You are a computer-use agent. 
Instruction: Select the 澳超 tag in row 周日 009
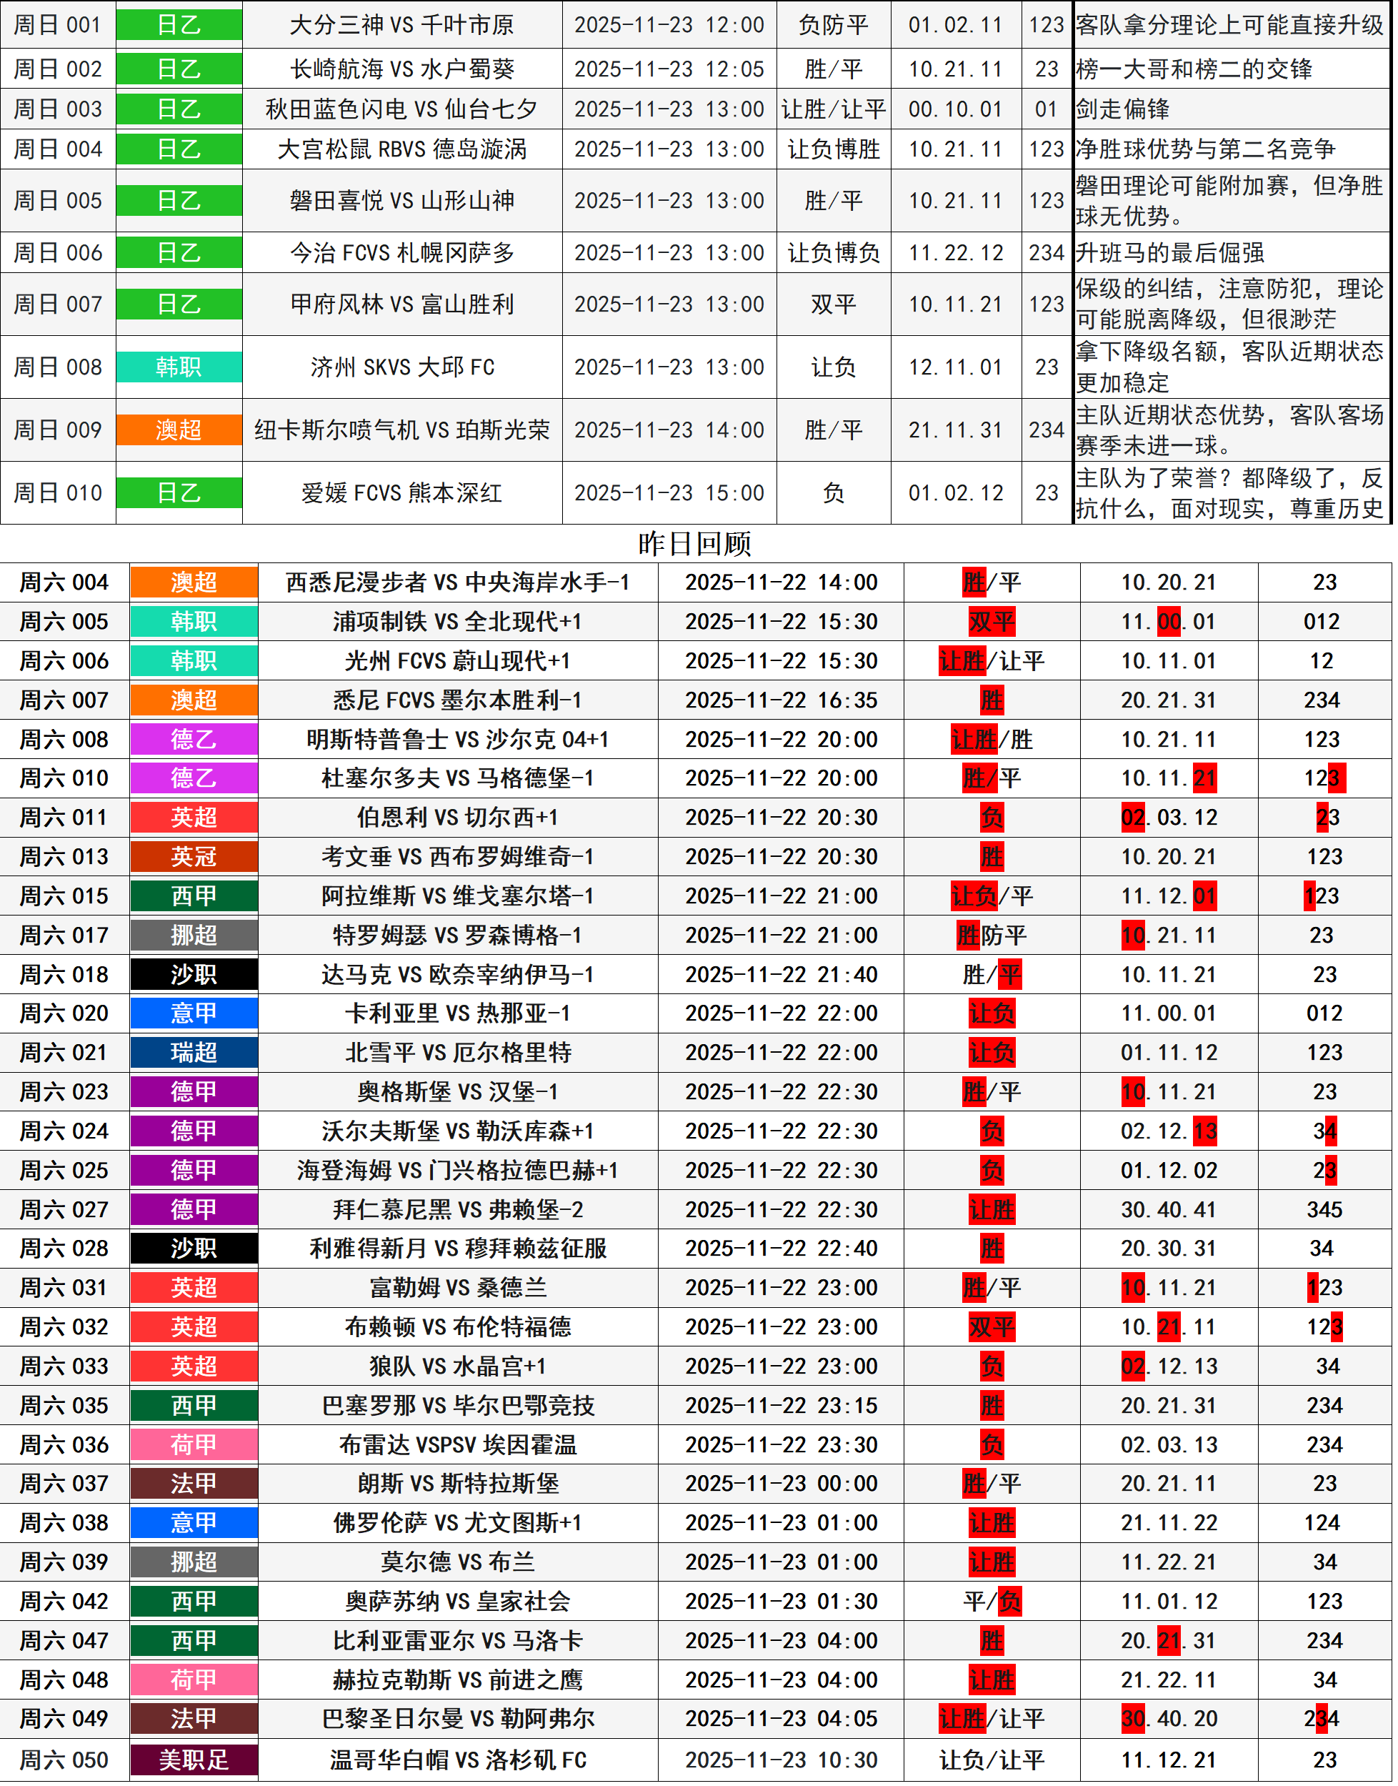(179, 430)
